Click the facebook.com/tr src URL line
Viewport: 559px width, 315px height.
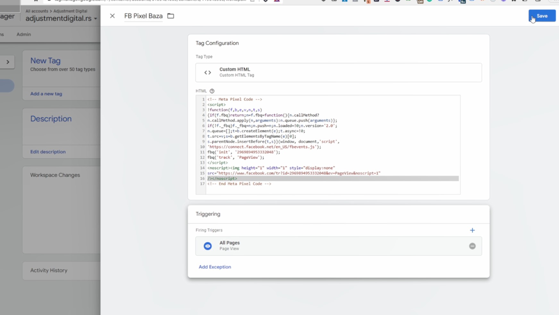[294, 173]
